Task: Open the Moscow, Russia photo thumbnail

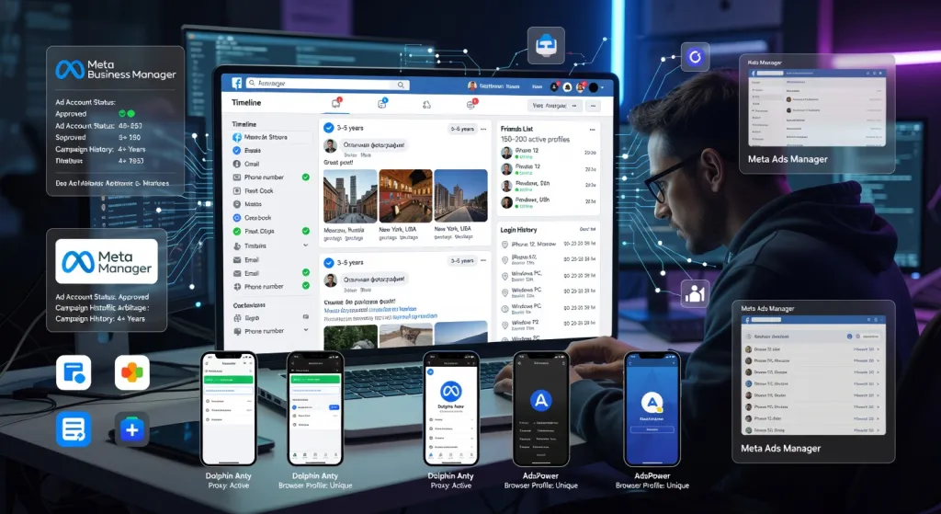Action: click(350, 197)
